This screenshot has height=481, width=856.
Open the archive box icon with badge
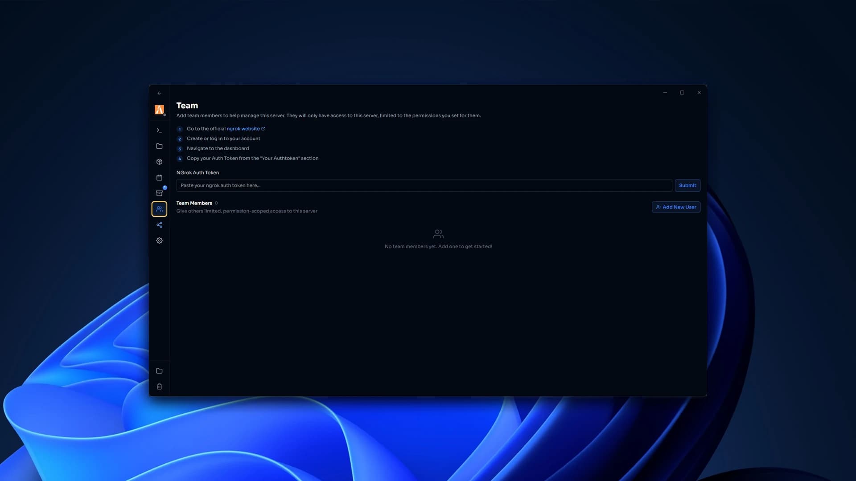[x=159, y=193]
